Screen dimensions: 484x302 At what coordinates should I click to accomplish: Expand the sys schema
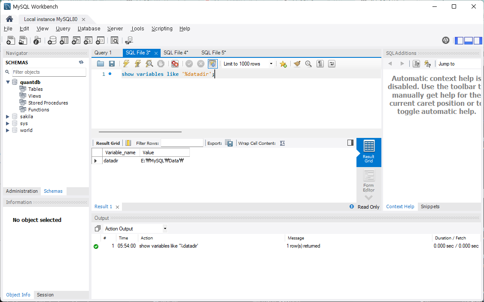point(8,123)
